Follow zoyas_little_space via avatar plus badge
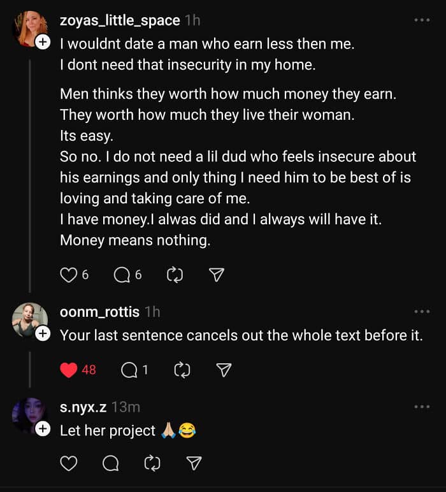The width and height of the screenshot is (446, 492). 43,43
